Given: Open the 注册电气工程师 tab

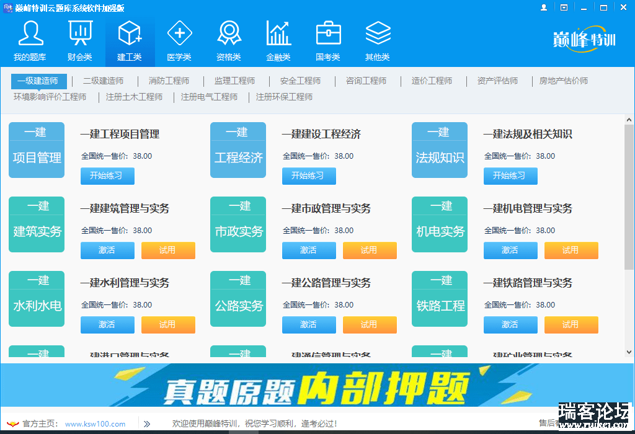Looking at the screenshot, I should (x=209, y=97).
